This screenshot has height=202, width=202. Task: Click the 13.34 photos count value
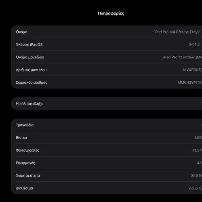(197, 150)
